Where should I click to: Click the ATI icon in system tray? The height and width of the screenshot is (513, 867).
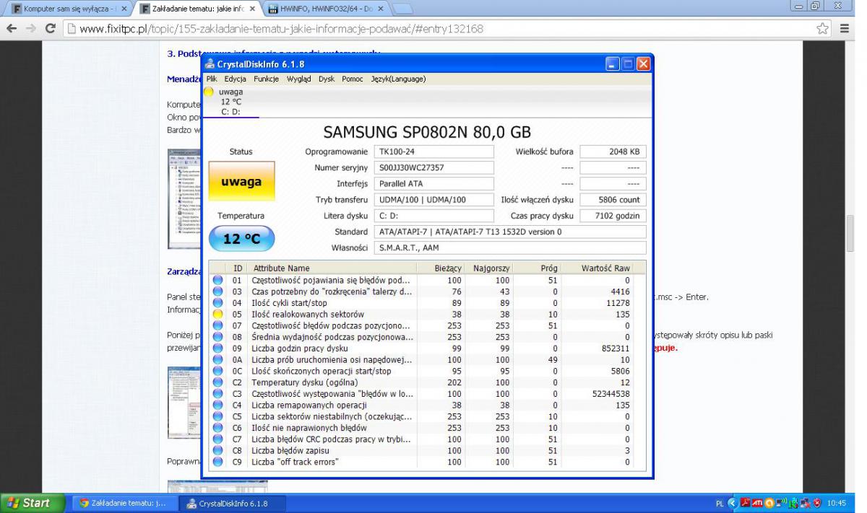(x=757, y=503)
